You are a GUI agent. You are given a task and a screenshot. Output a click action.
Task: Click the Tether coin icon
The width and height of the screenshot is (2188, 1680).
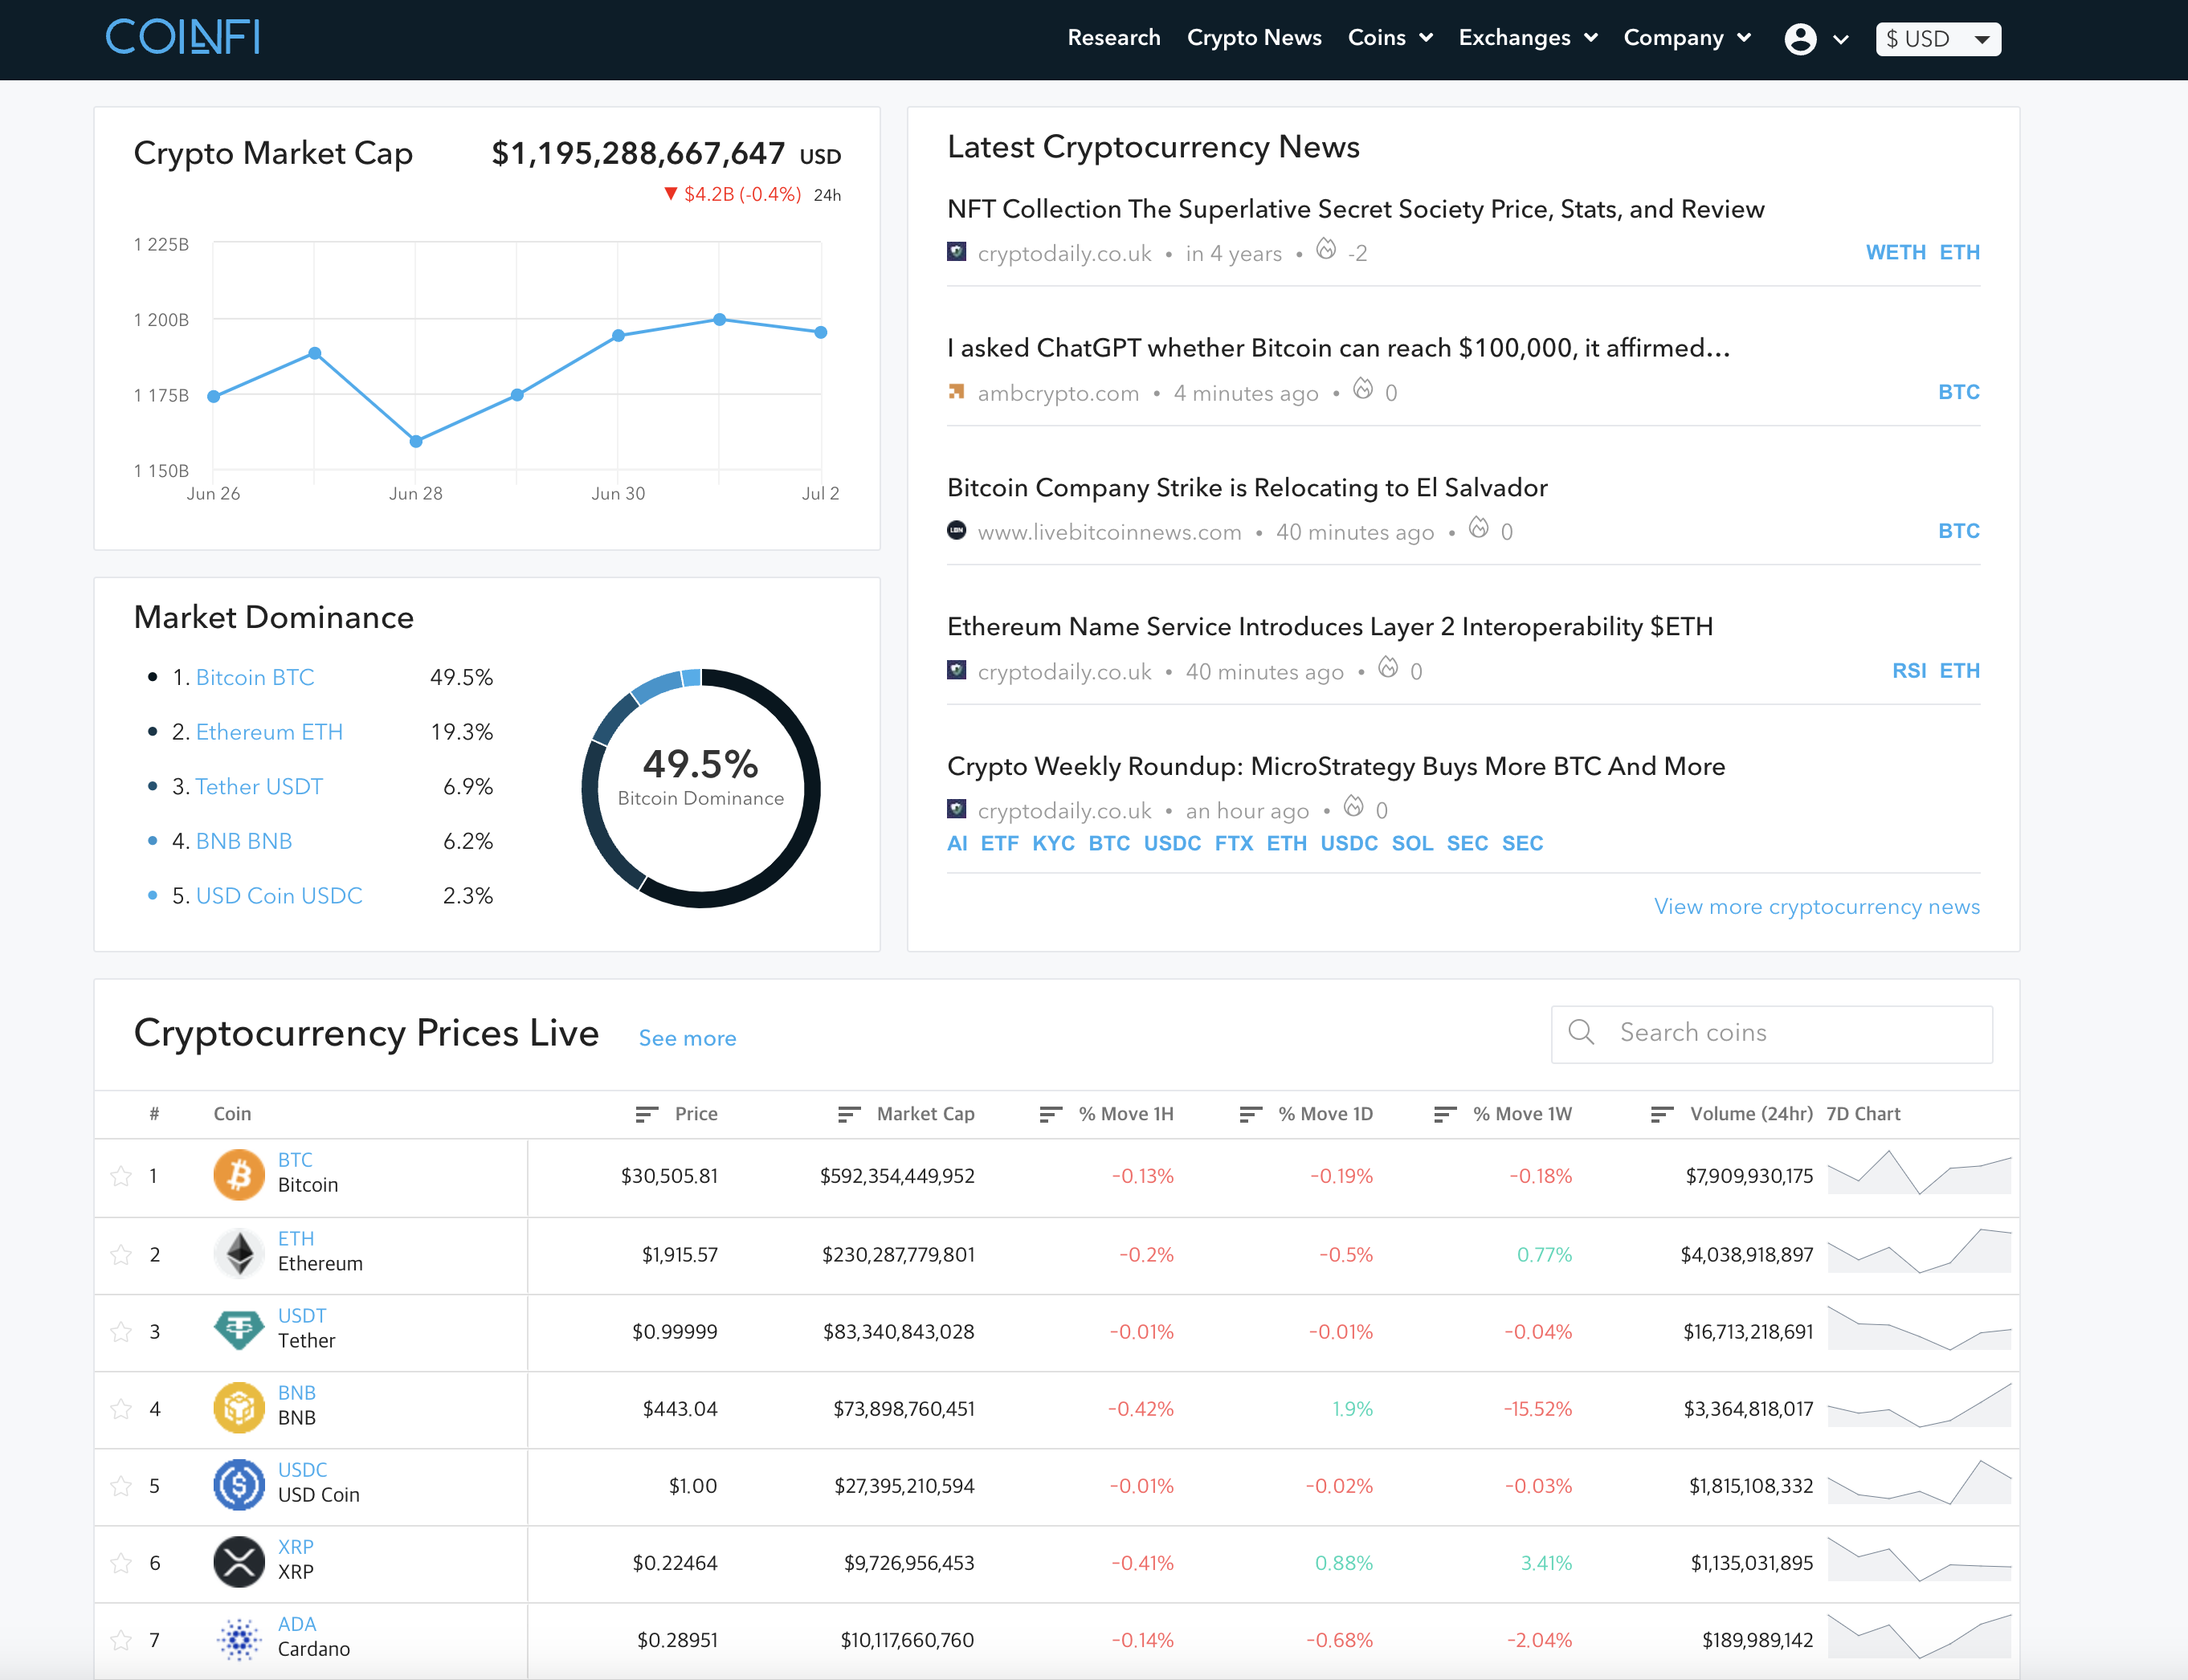click(x=239, y=1329)
